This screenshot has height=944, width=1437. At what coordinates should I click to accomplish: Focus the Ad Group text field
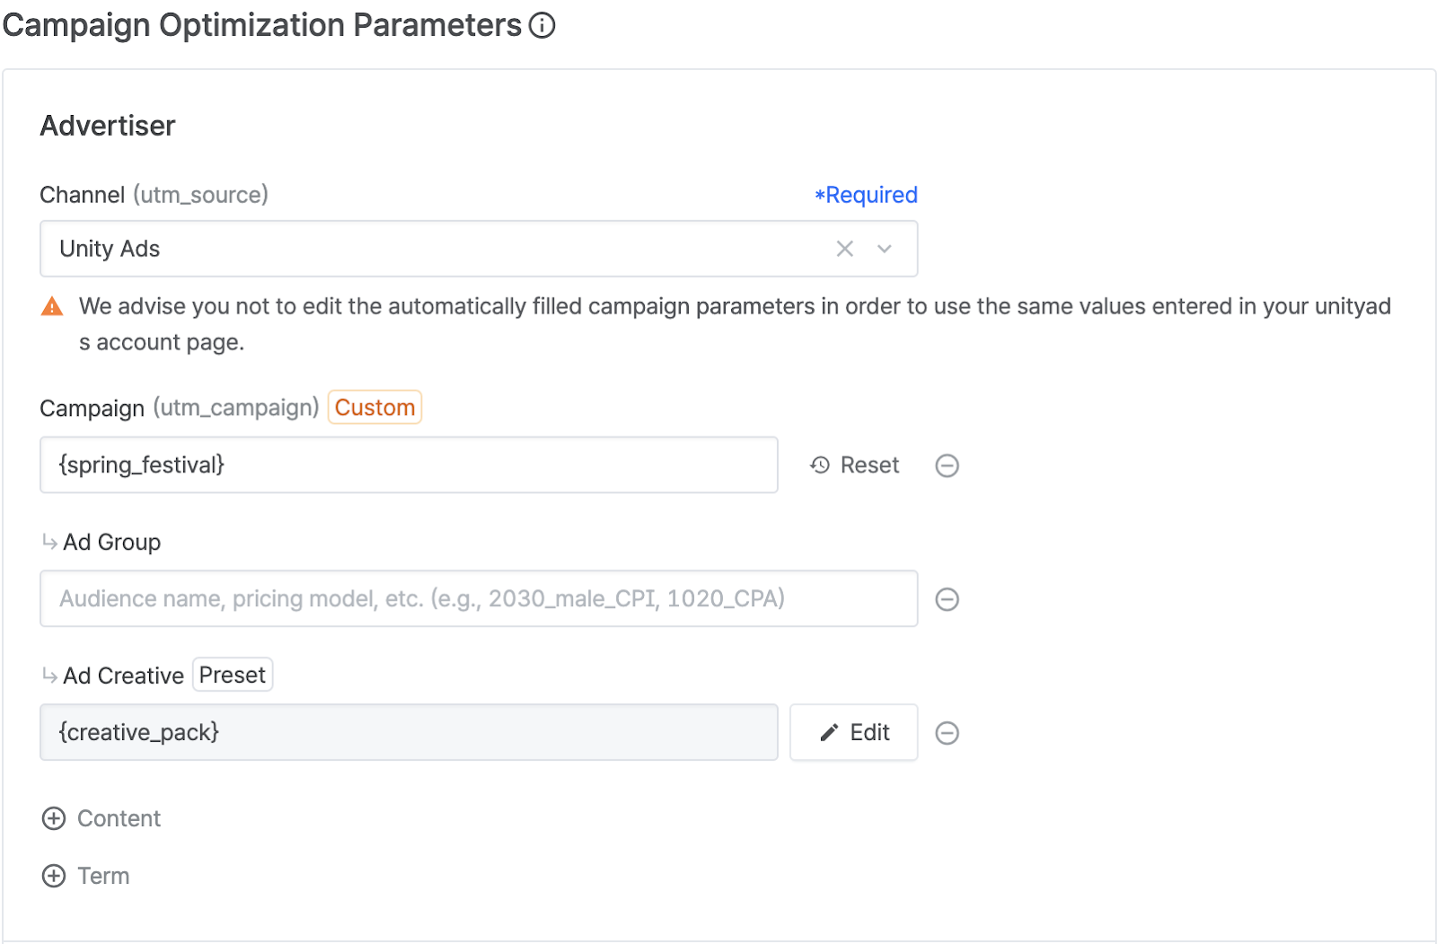479,599
